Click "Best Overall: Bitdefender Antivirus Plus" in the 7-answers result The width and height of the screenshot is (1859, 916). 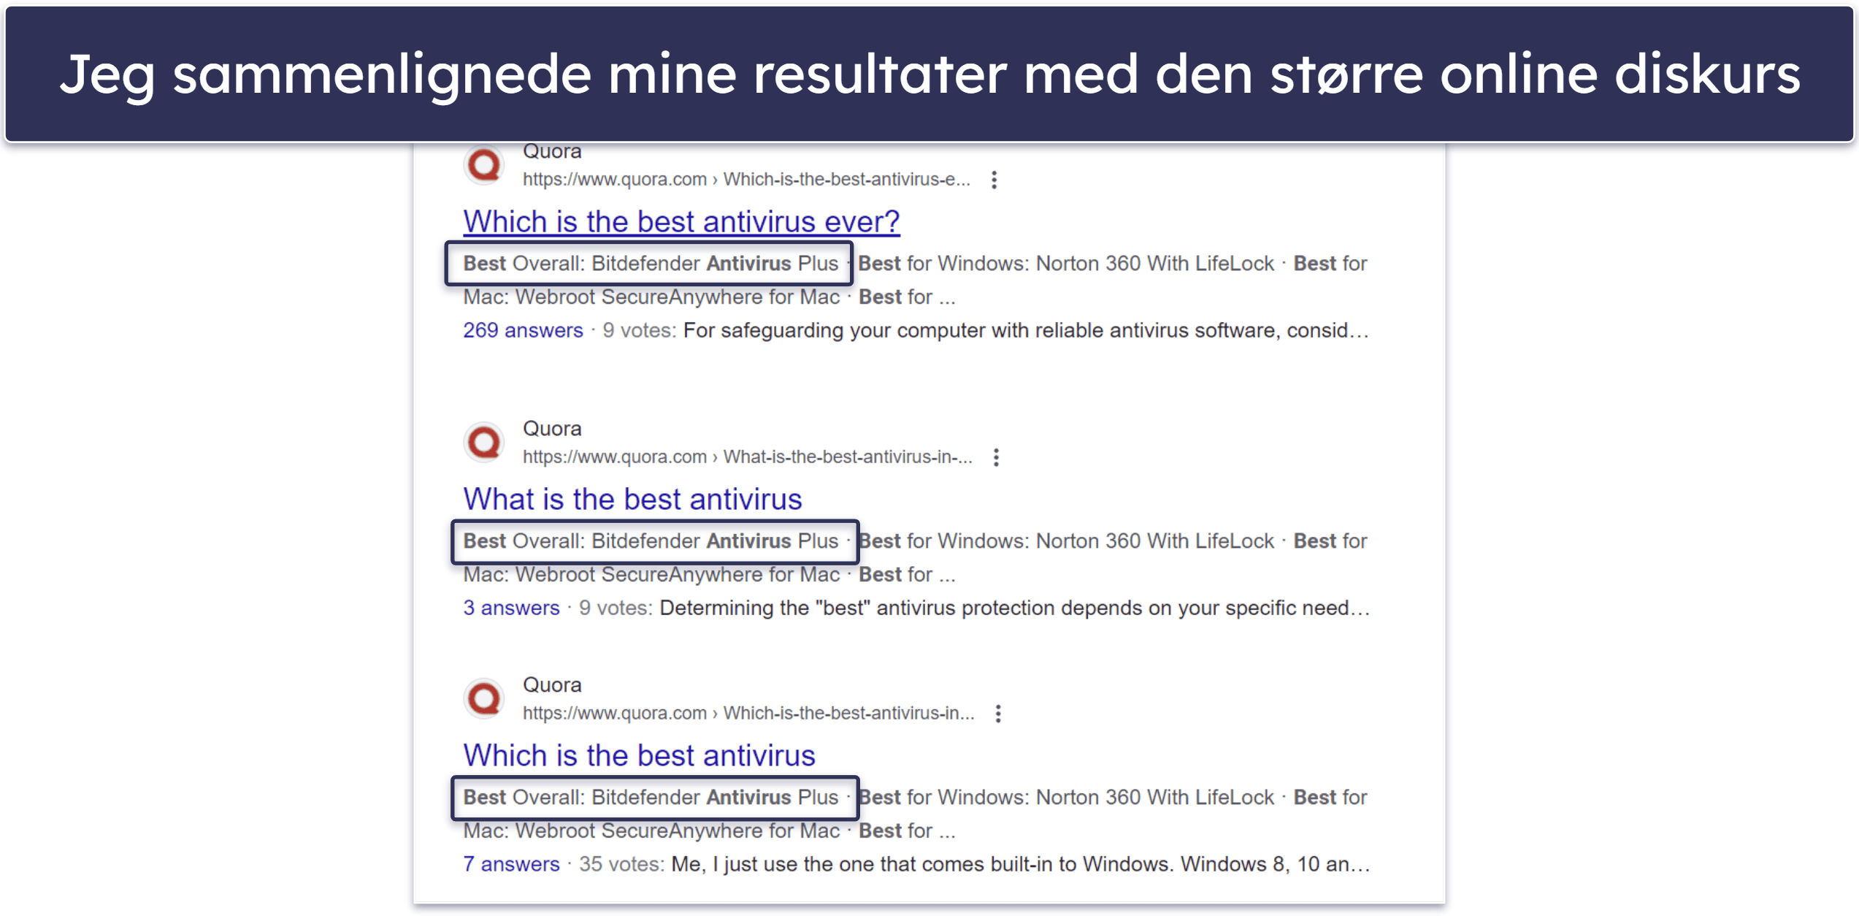click(x=650, y=798)
